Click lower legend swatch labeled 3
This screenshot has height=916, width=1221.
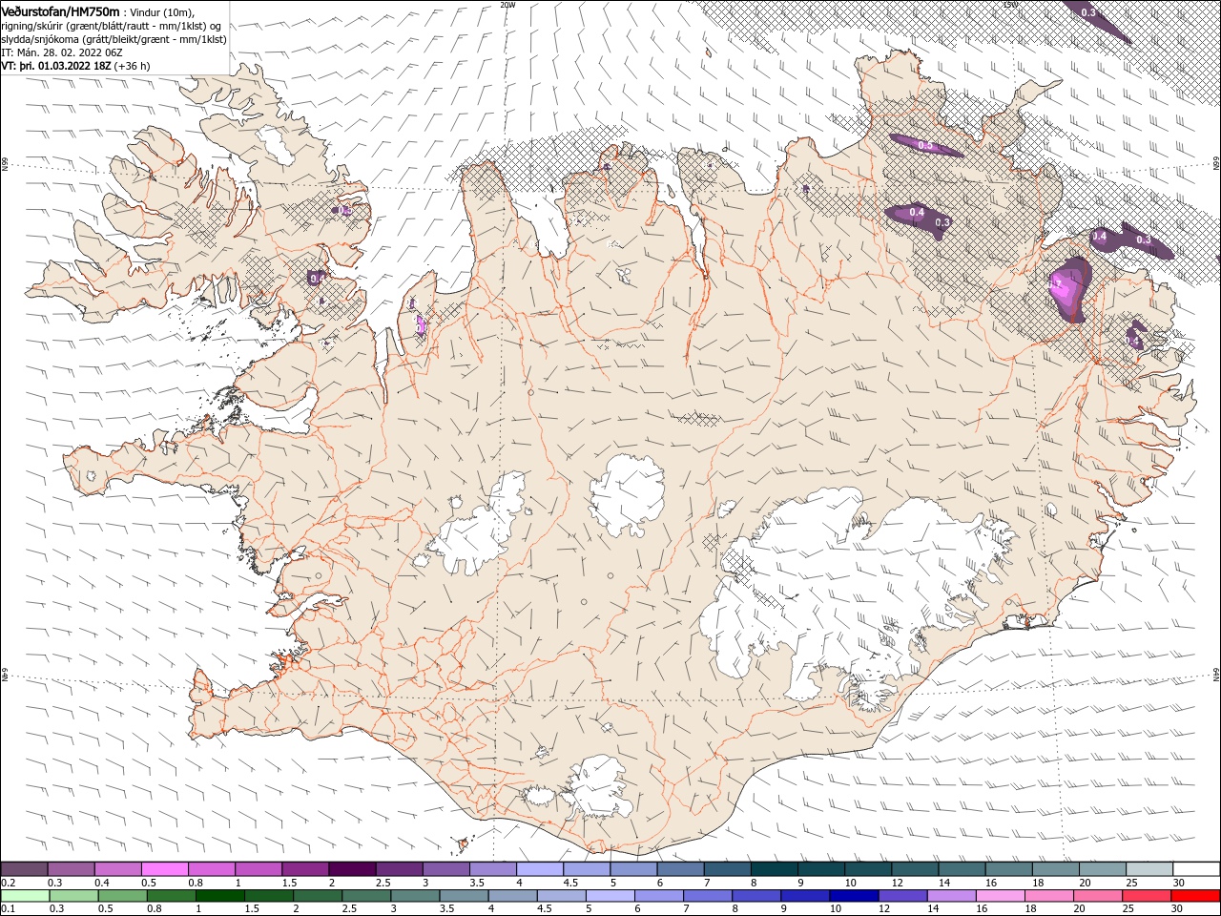[x=415, y=896]
